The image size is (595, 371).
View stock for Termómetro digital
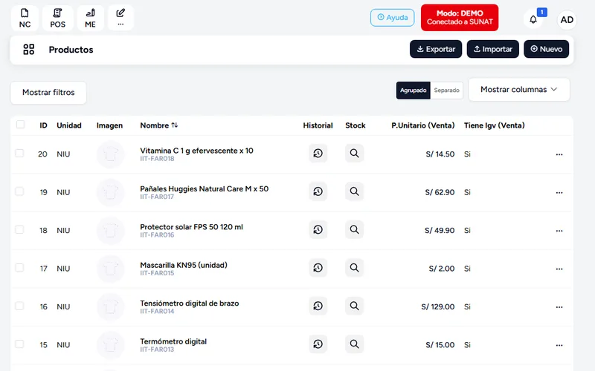click(x=354, y=344)
